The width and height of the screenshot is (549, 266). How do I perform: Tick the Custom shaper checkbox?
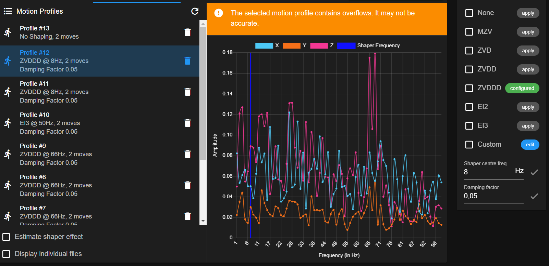[x=469, y=145]
